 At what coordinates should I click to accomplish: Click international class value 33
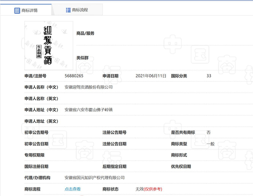coord(209,76)
